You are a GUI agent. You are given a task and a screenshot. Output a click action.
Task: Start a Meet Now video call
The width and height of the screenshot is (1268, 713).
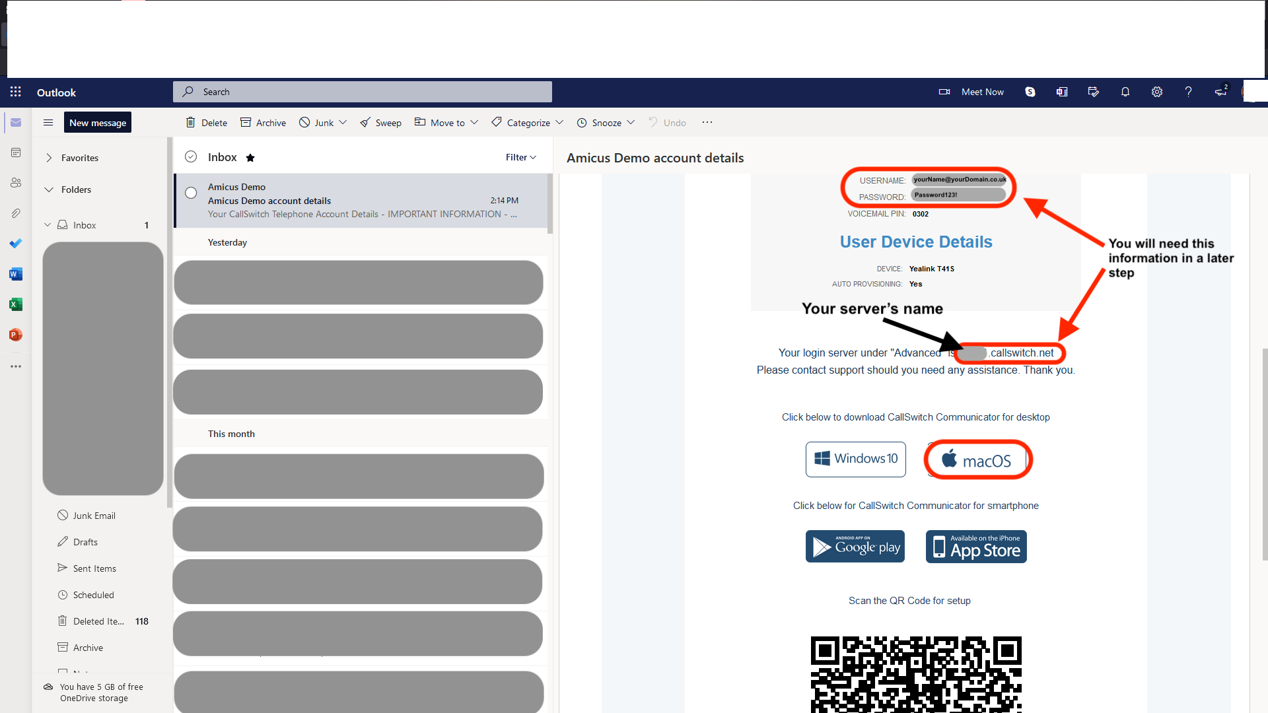971,92
